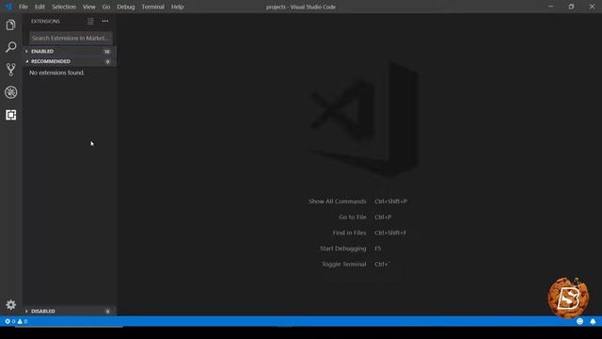602x339 pixels.
Task: Click the 'Start Debugging' hint text
Action: coord(342,249)
